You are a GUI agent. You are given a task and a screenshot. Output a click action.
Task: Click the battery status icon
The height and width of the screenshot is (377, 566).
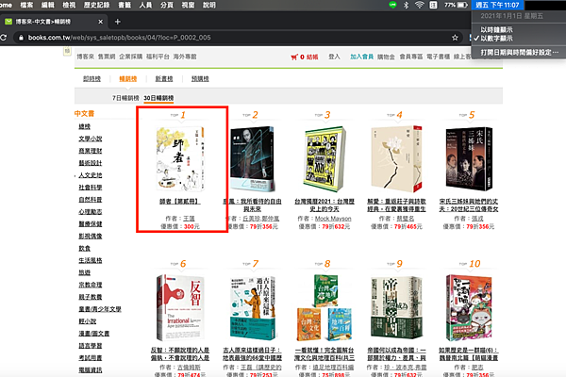point(462,5)
